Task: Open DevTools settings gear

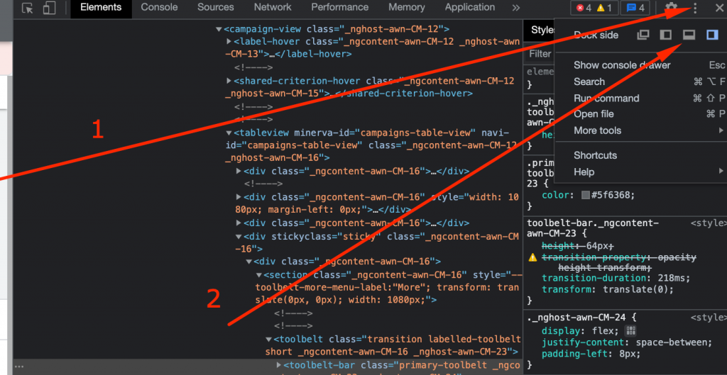Action: [672, 8]
